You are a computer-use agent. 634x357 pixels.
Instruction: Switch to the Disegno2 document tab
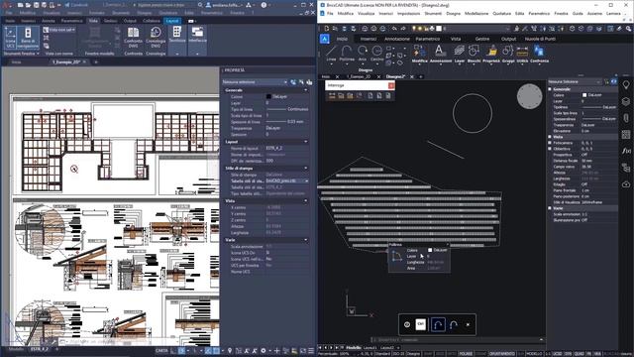(x=395, y=76)
